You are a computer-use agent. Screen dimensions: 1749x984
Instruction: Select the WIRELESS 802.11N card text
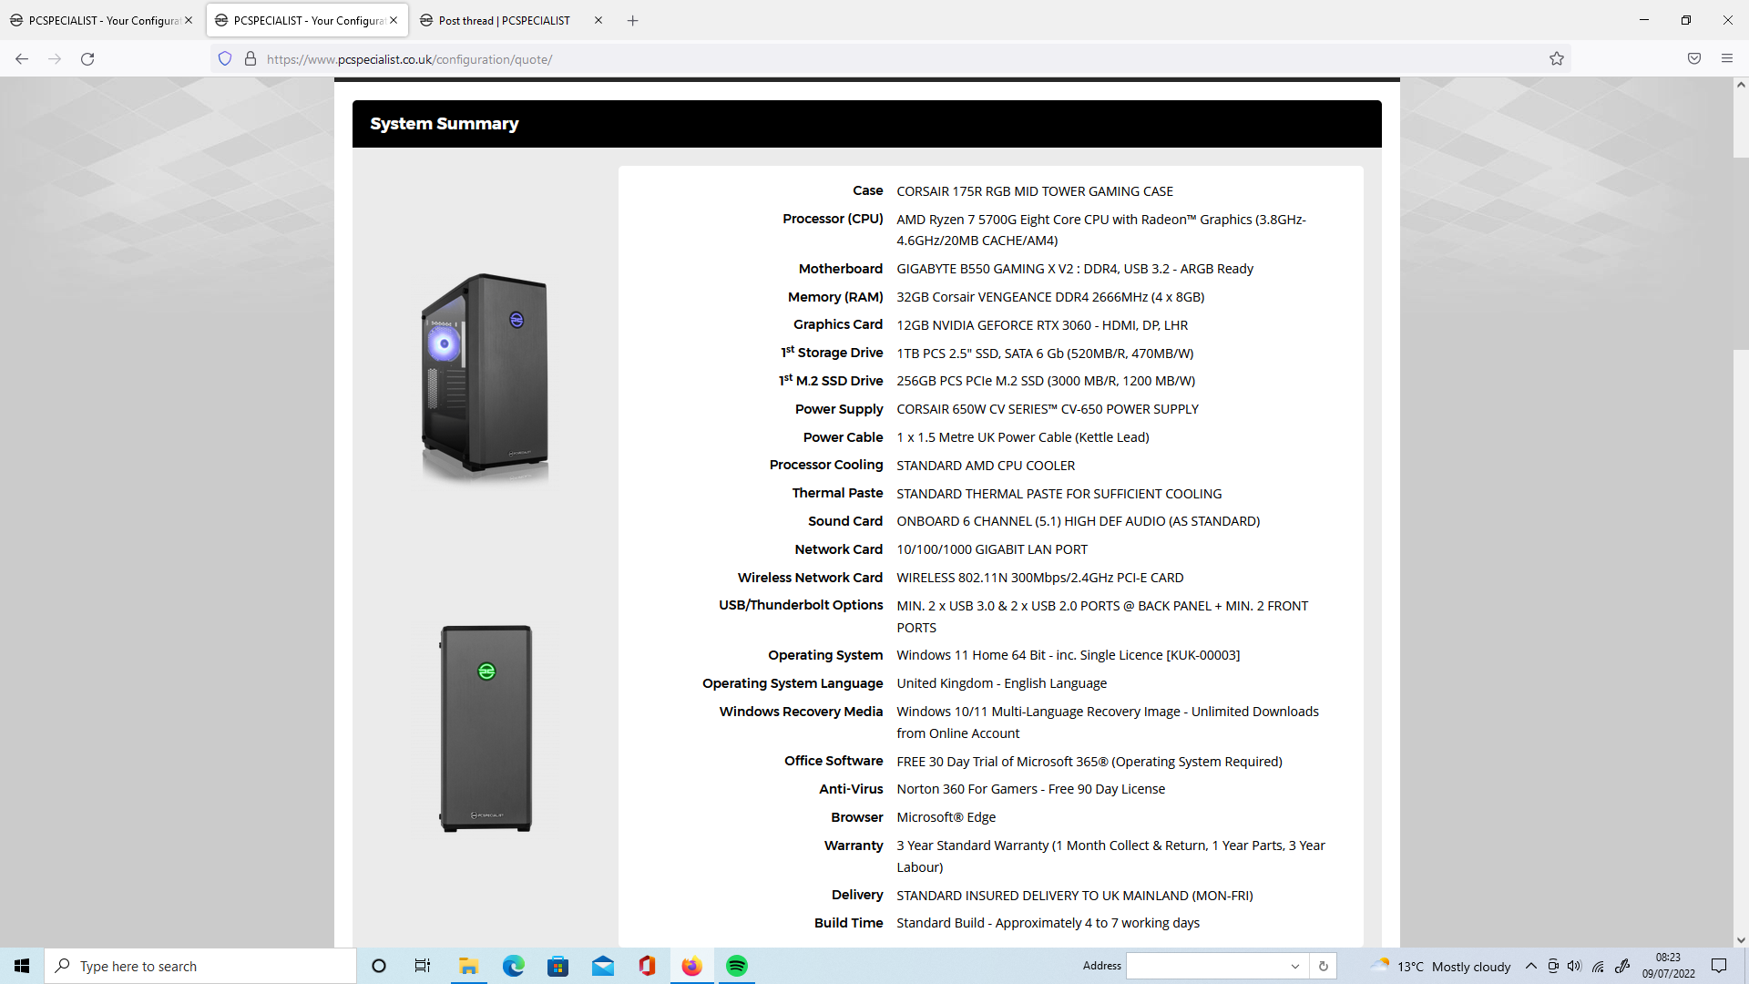tap(1040, 578)
